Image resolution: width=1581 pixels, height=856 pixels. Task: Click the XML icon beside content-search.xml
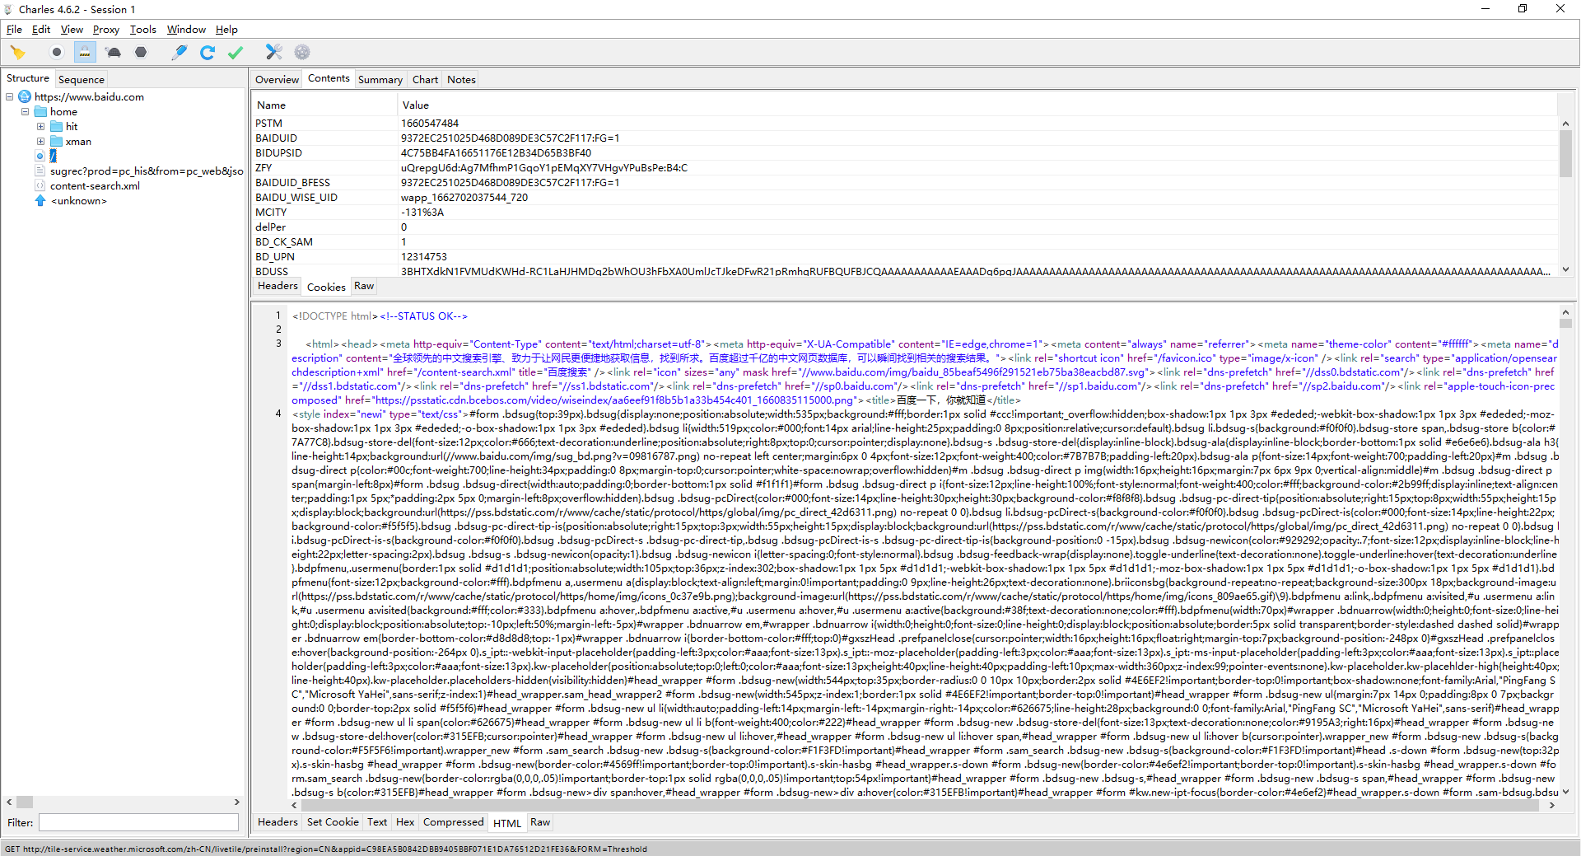(40, 185)
